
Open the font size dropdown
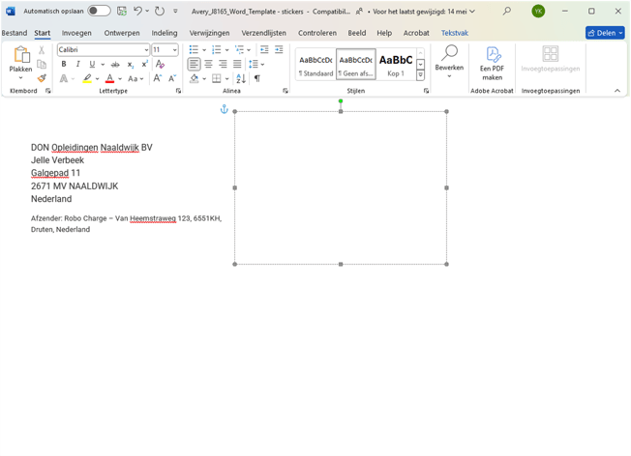tap(175, 50)
